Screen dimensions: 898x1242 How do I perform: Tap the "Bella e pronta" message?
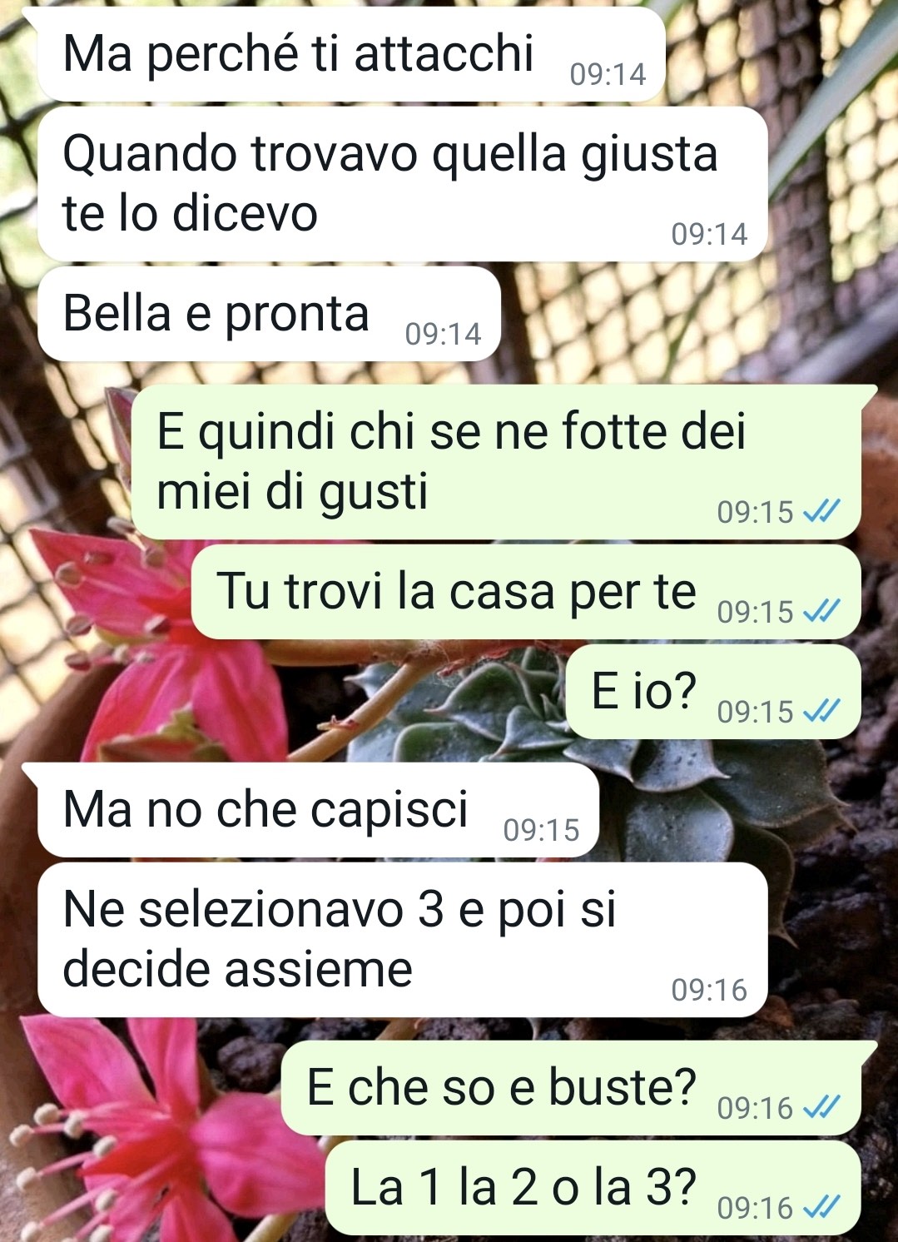[269, 314]
